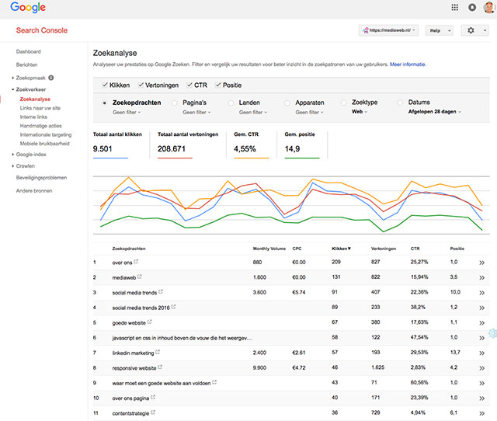Viewport: 497px width, 421px height.
Task: Expand details arrows for goede website row
Action: tap(481, 323)
